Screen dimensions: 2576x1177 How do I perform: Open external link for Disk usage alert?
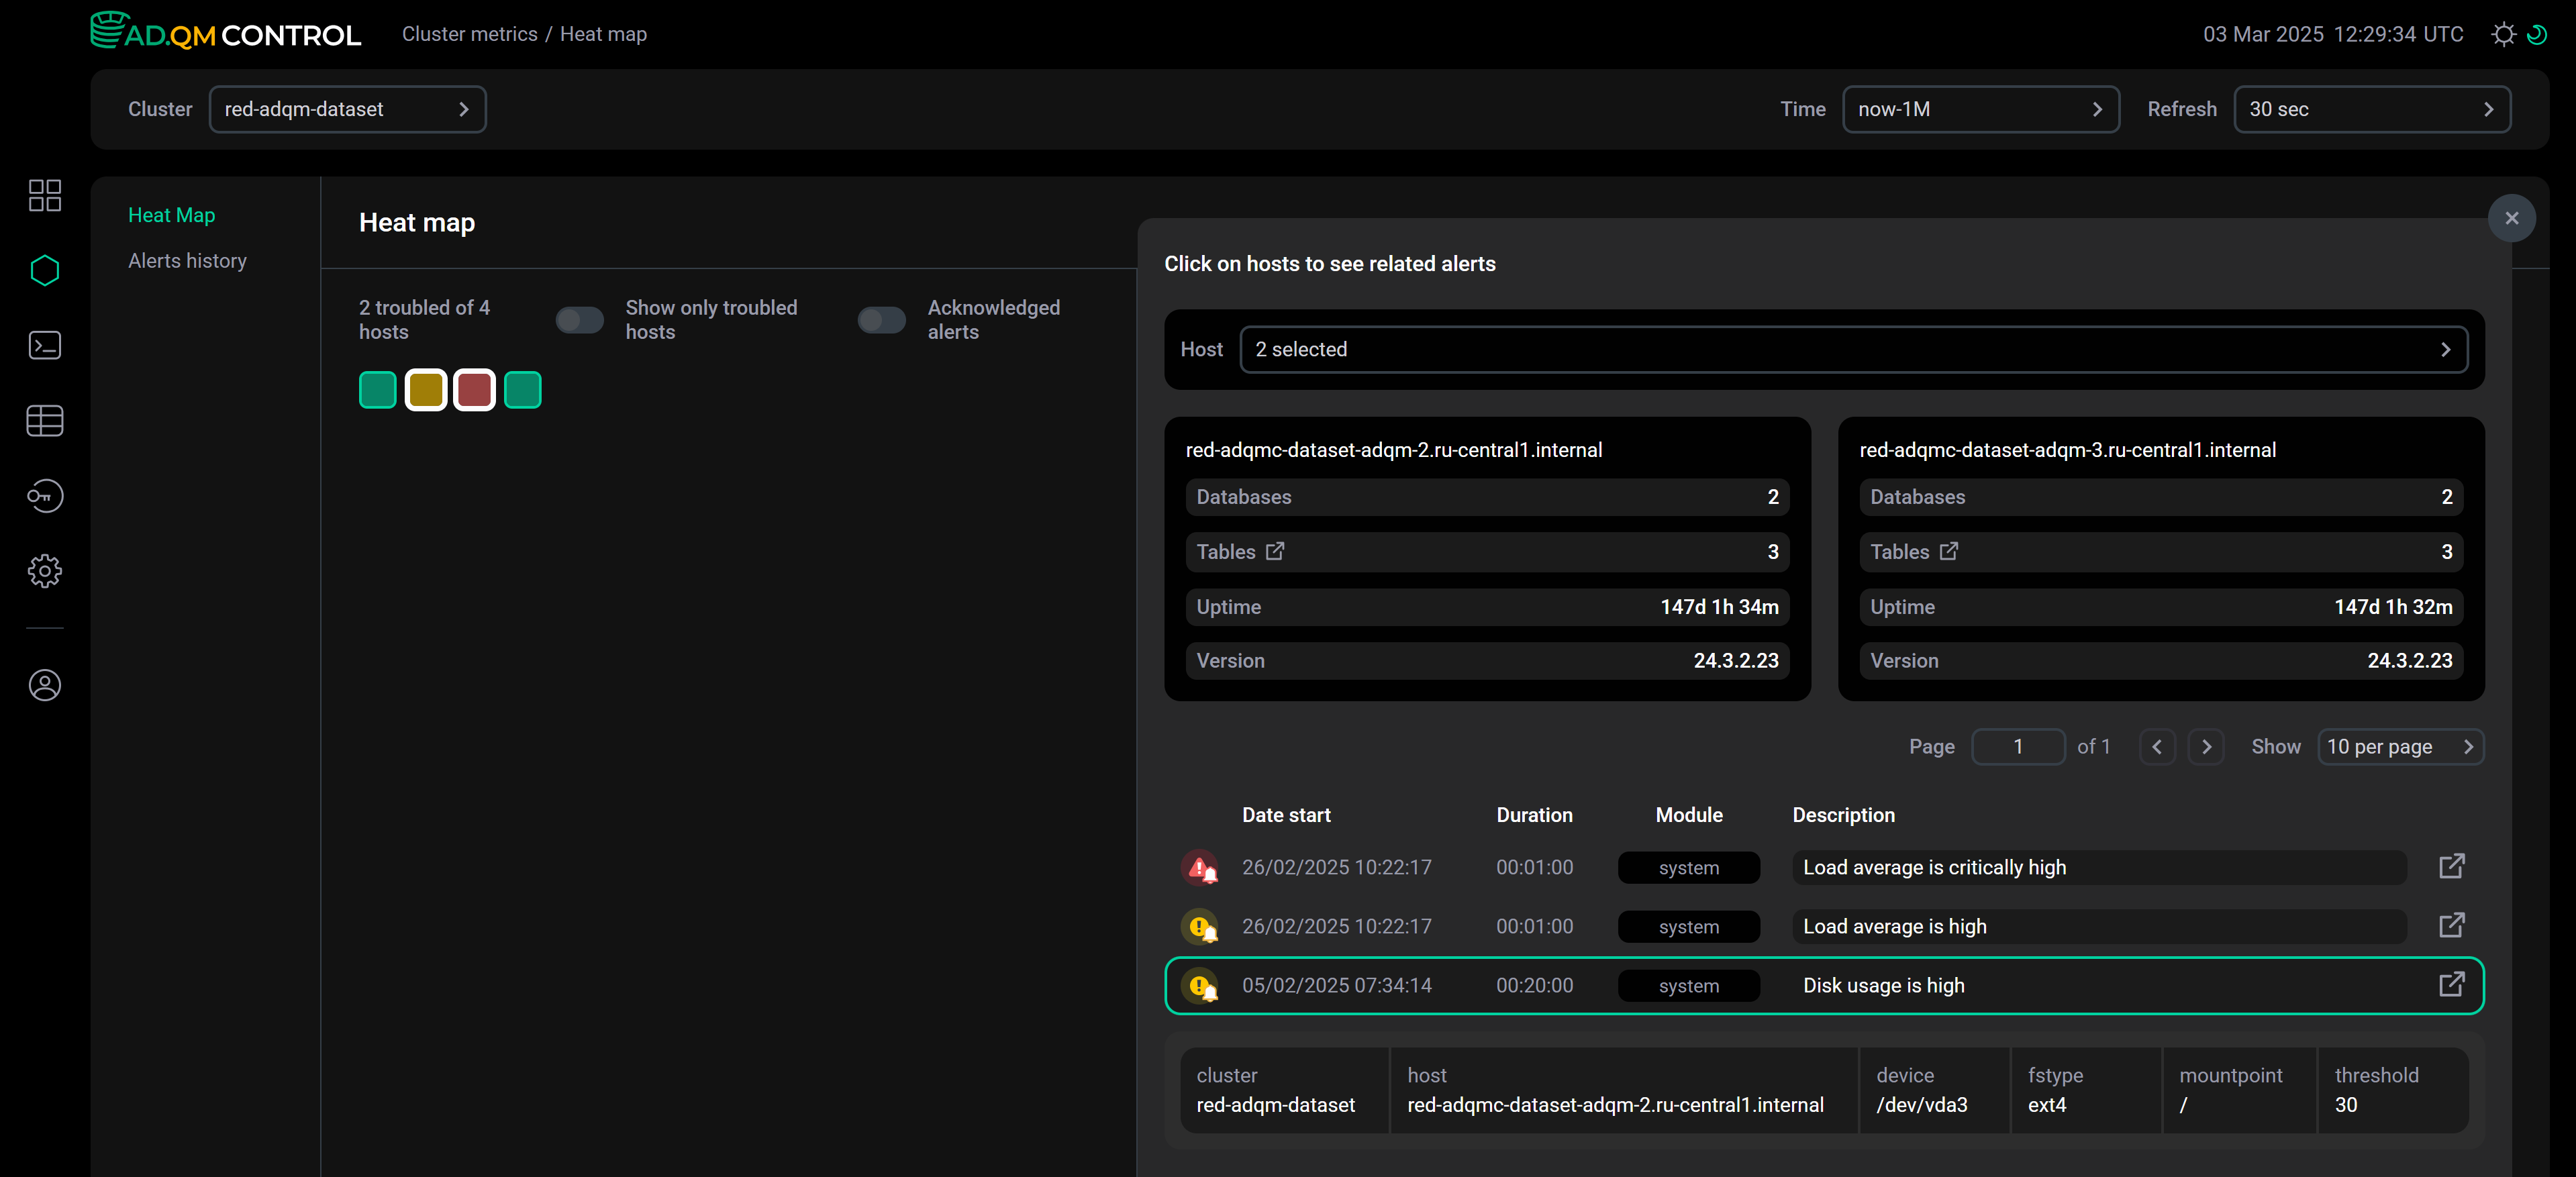(x=2451, y=985)
